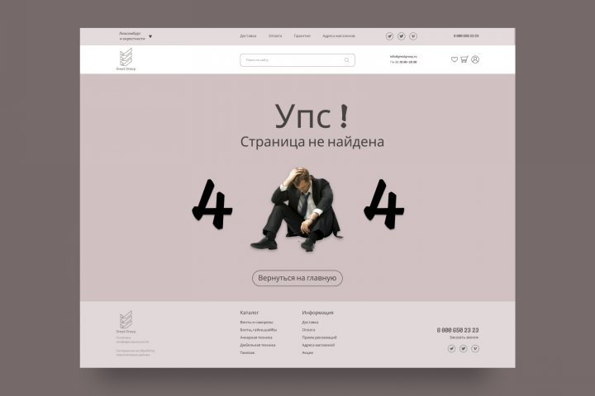595x396 pixels.
Task: Open the Такелаж catalog link
Action: pyautogui.click(x=247, y=352)
